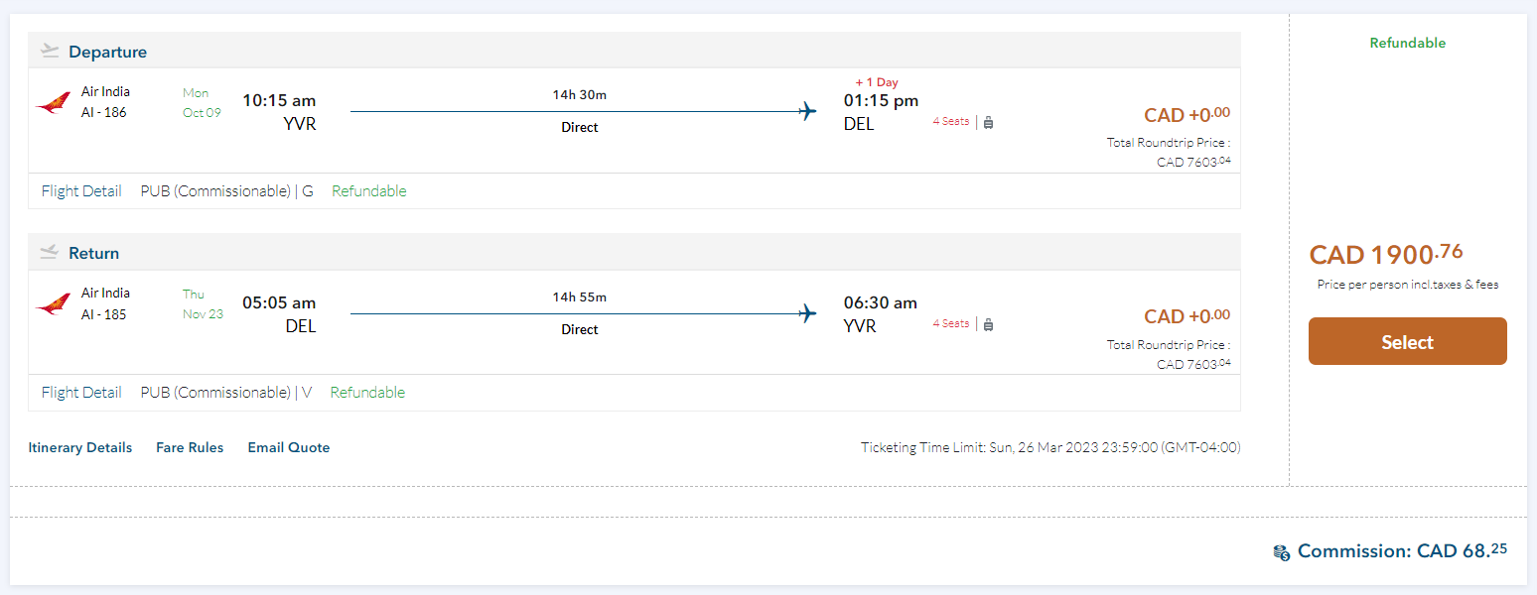View the Fare Rules

tap(190, 447)
